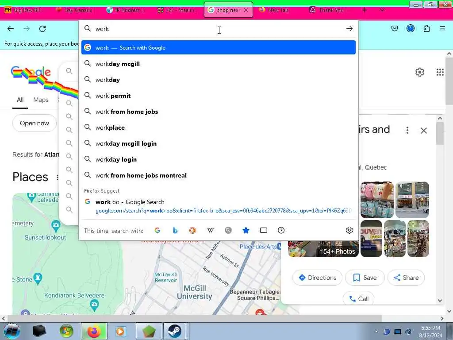Open the '154+ Photos' thumbnail
The image size is (453, 340).
[323, 249]
